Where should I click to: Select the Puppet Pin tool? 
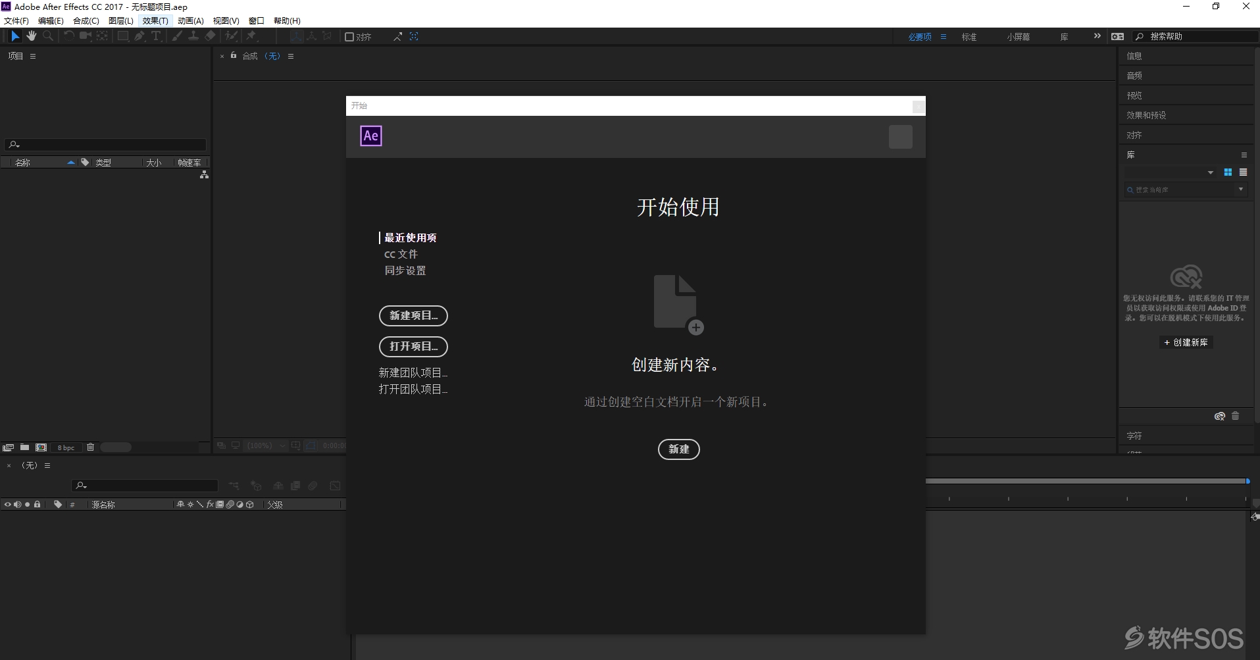251,36
